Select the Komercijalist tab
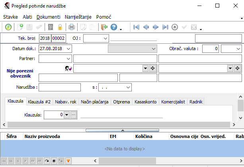The image size is (244, 167). click(x=173, y=102)
